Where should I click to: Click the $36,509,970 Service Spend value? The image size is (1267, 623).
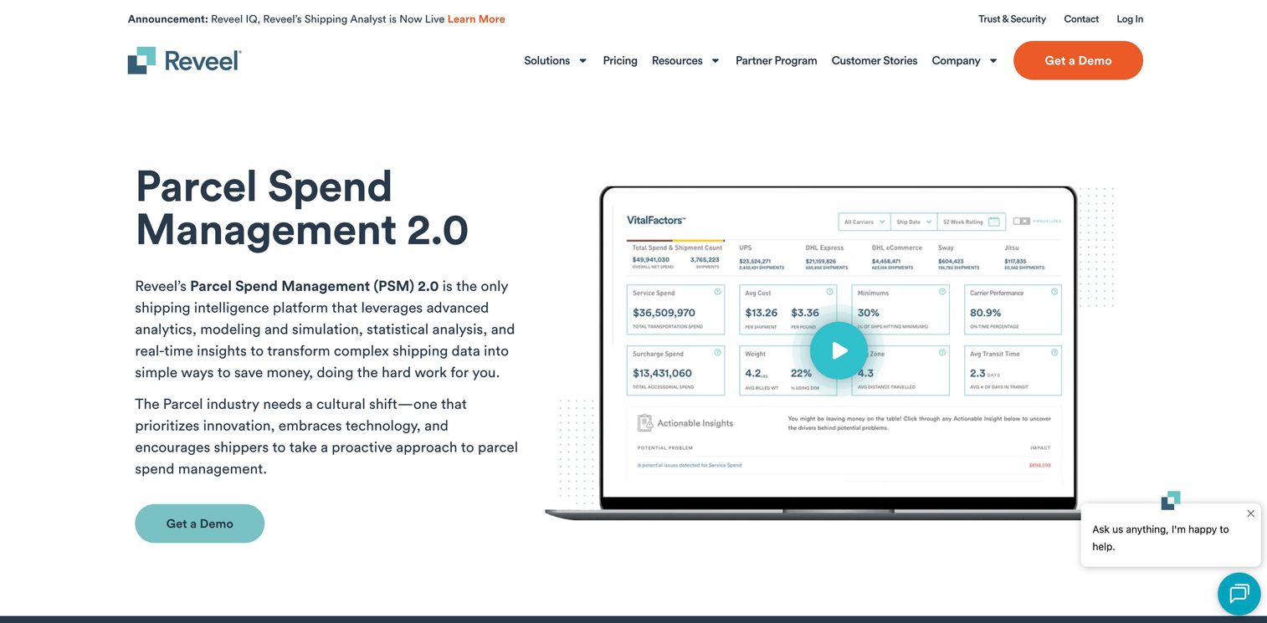click(x=664, y=313)
